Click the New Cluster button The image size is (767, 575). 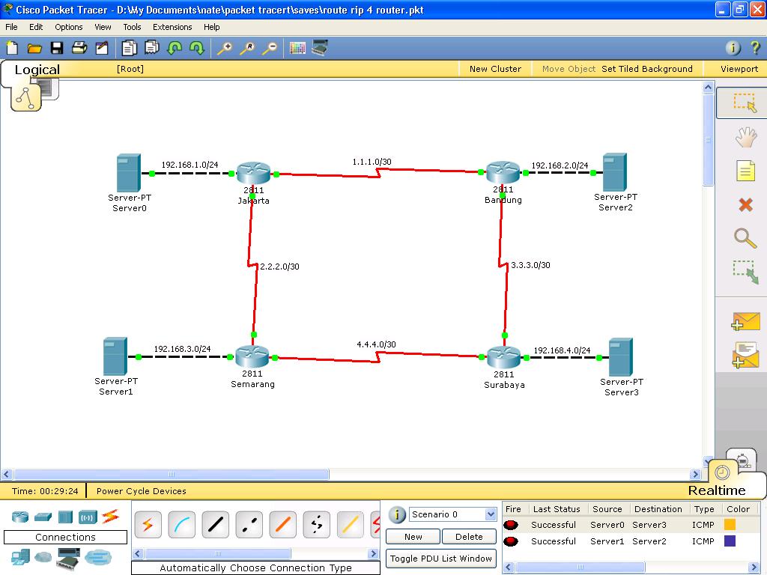(x=496, y=69)
